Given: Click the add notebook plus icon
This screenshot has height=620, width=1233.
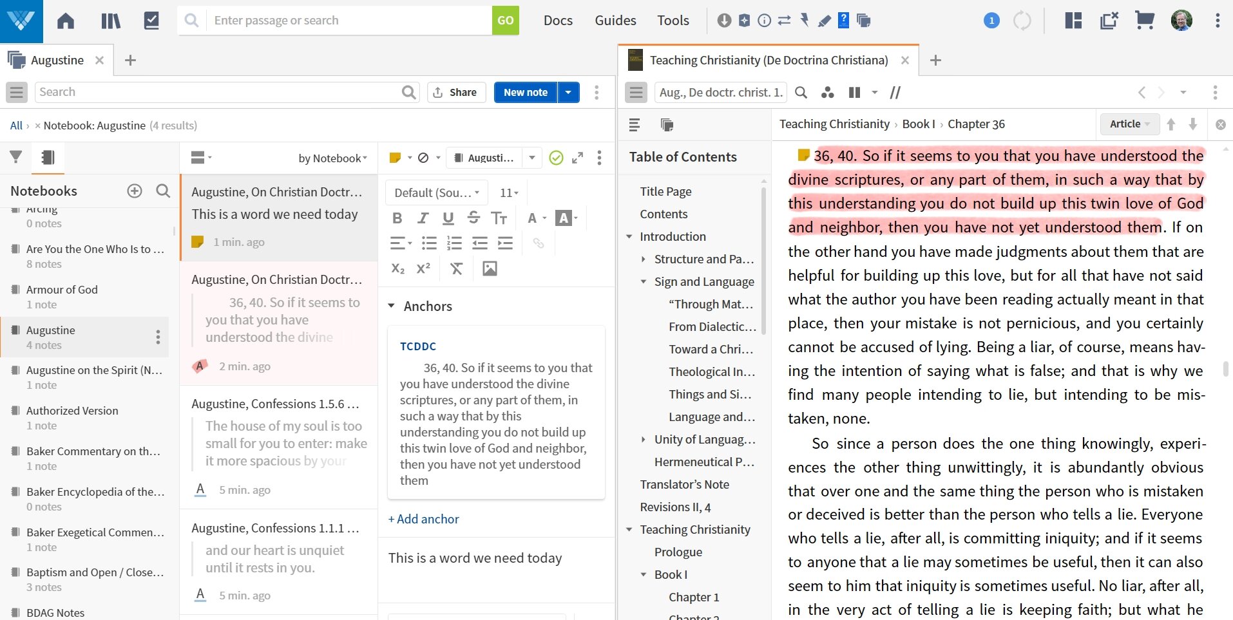Looking at the screenshot, I should tap(135, 191).
